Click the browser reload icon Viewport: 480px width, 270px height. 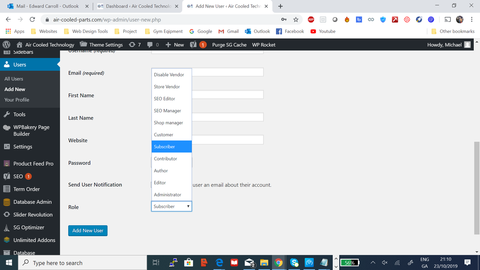[32, 19]
